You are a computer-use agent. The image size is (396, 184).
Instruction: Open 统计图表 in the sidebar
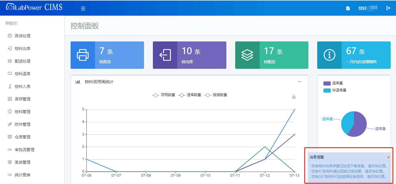(23, 175)
